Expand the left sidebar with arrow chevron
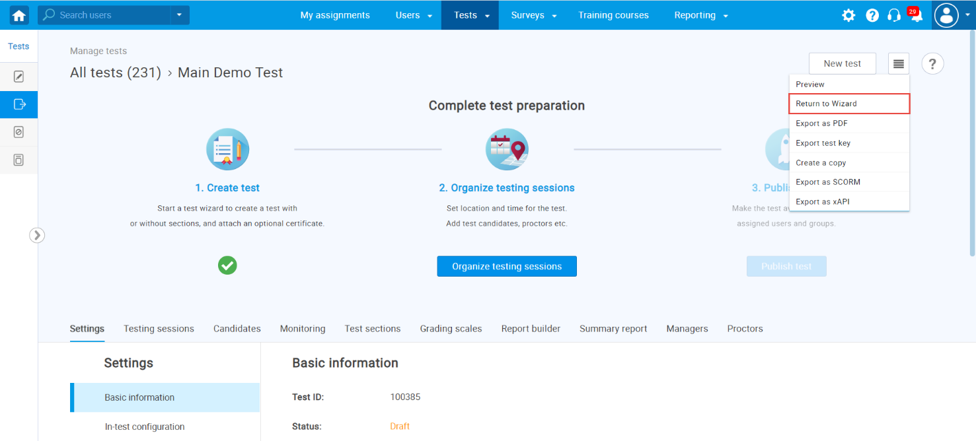The height and width of the screenshot is (441, 976). [37, 235]
